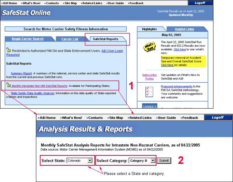Select the SafeStat Reports tab
The width and height of the screenshot is (233, 182).
(x=105, y=39)
